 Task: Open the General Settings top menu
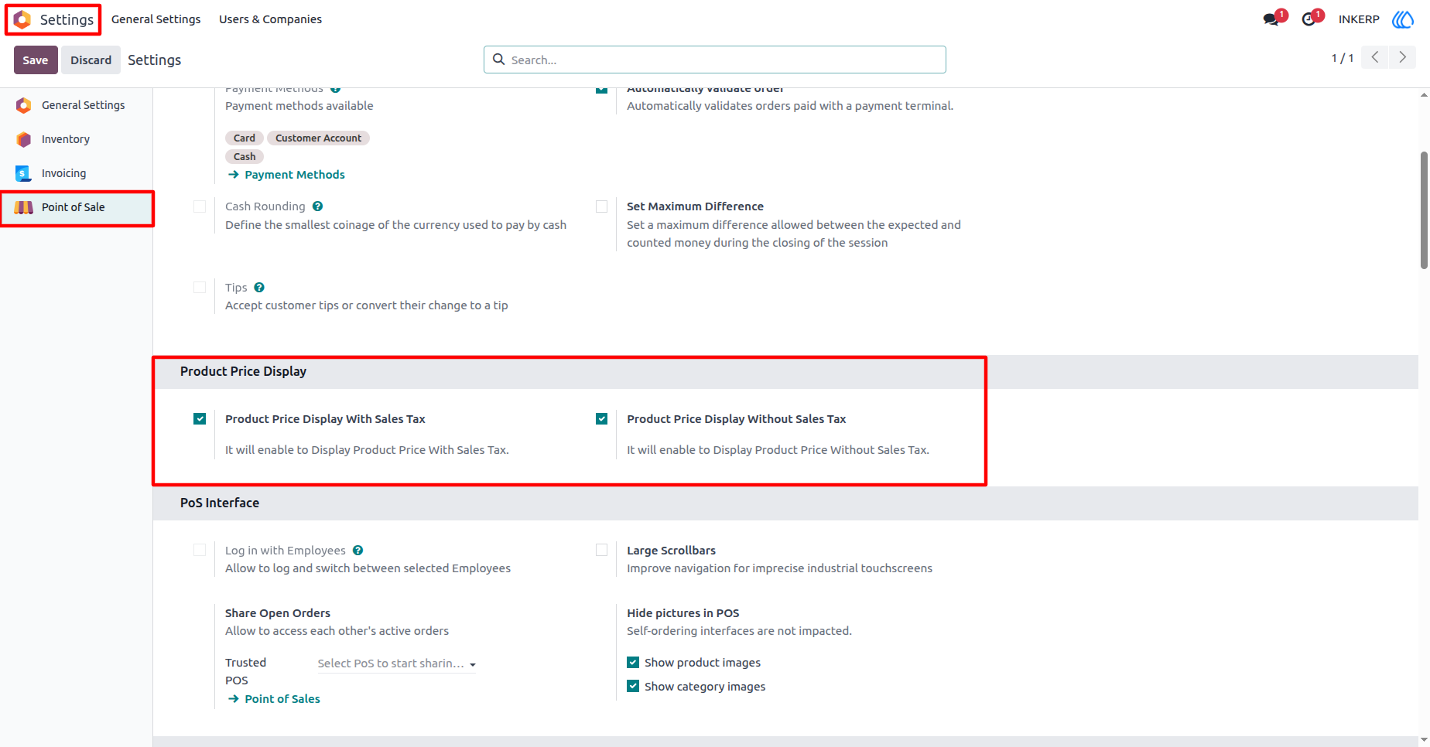tap(156, 19)
